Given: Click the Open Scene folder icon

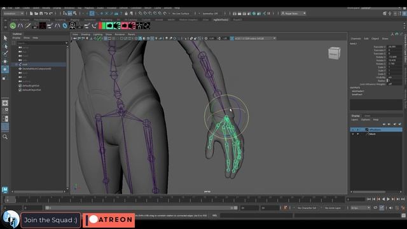Looking at the screenshot, I should click(36, 13).
